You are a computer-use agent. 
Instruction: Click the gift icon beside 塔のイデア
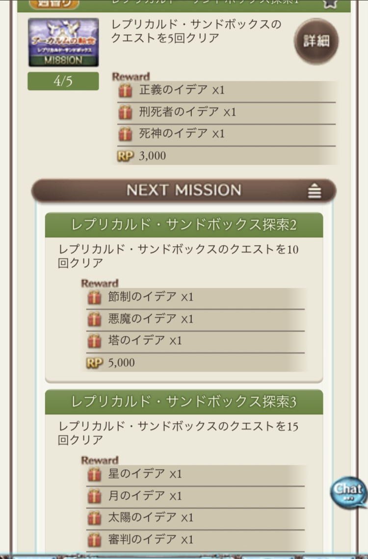point(95,341)
